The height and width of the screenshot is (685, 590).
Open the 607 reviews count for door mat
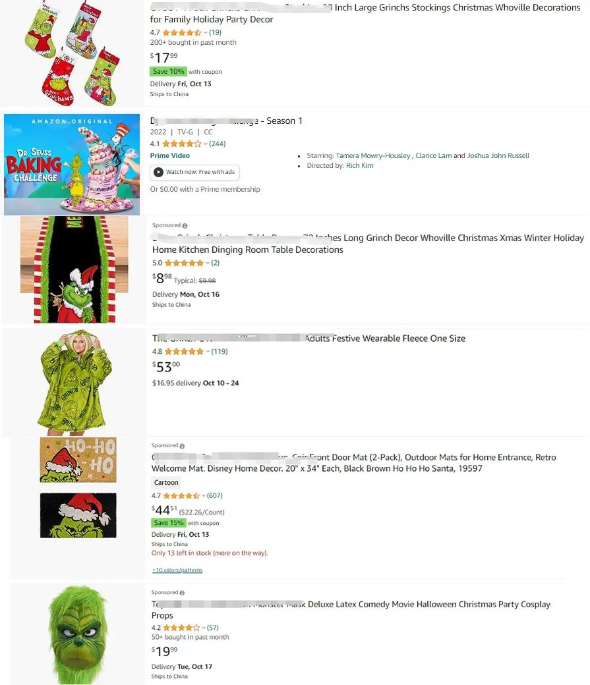coord(215,496)
